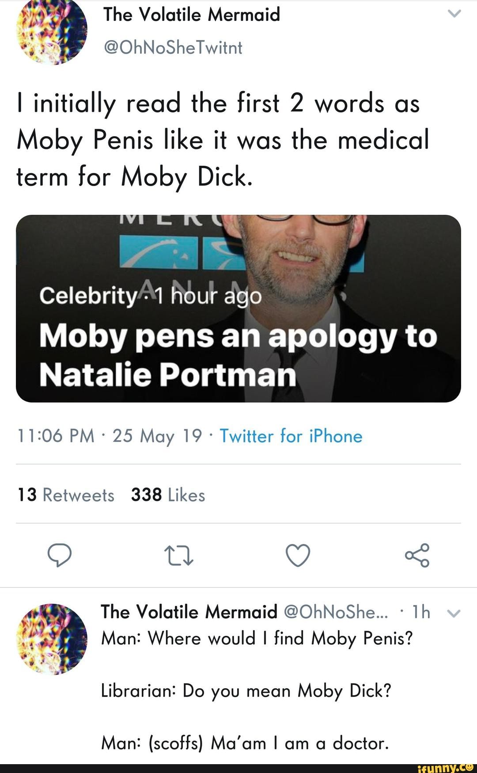
Task: Open the share icon menu
Action: point(417,556)
